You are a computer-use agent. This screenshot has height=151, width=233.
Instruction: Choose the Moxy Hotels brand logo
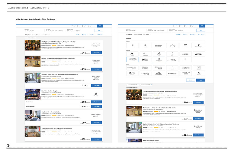tap(146, 73)
